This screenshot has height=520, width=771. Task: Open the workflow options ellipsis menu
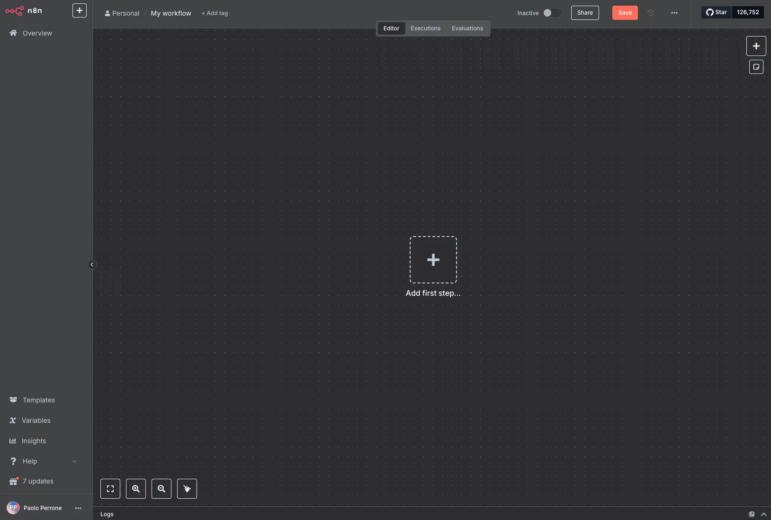pos(674,13)
